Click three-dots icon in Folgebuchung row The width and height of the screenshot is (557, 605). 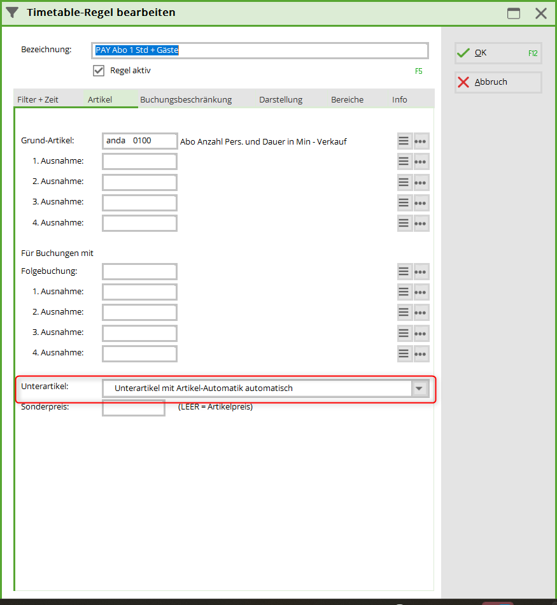coord(421,272)
